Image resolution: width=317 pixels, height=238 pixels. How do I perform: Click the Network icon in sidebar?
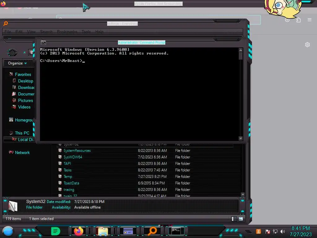(11, 152)
